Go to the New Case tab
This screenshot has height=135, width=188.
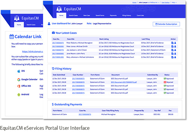coord(87,15)
